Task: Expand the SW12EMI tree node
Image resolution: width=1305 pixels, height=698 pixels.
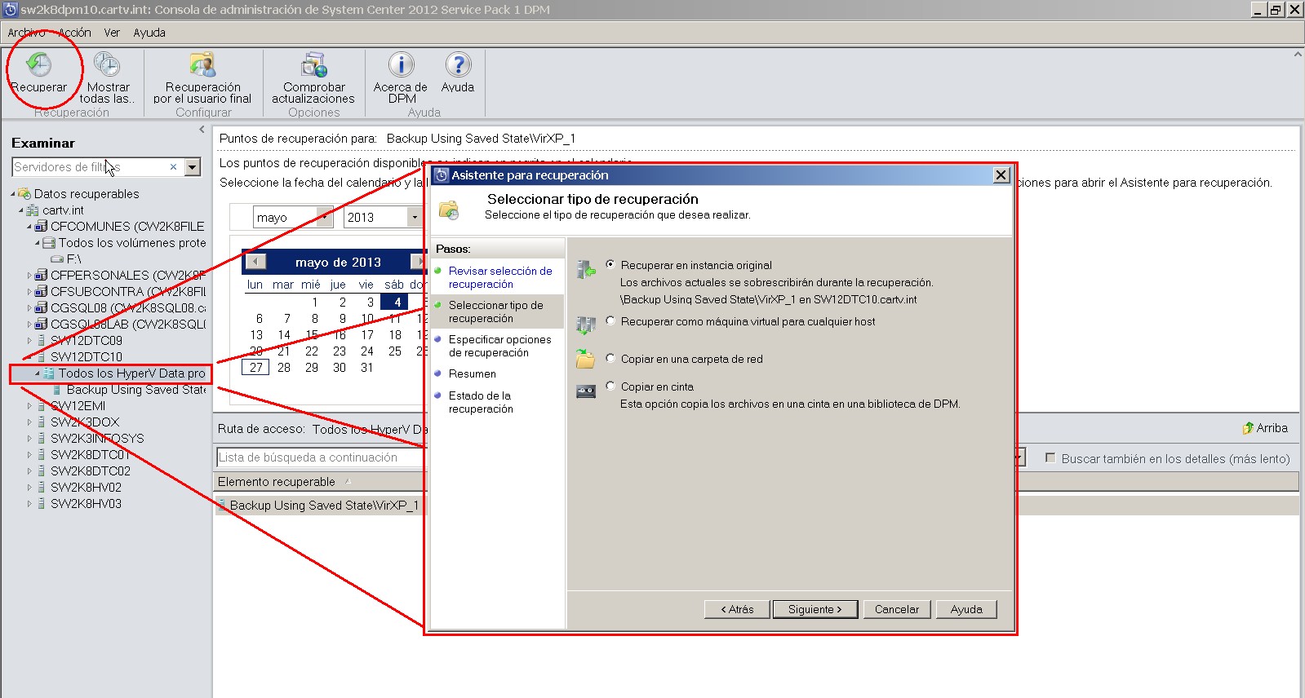Action: [30, 406]
